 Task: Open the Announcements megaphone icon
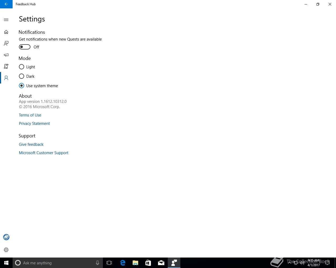[x=6, y=55]
